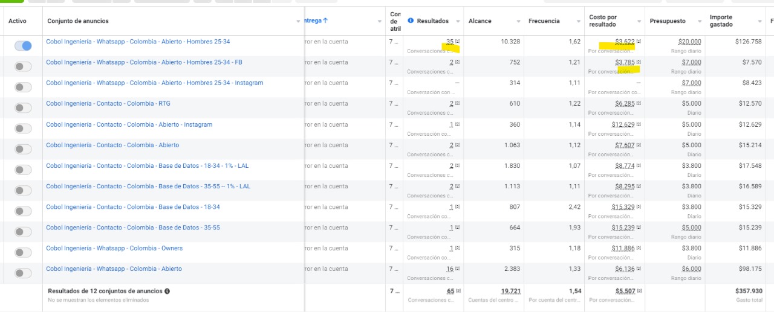Open the Hombres 25-34 - Instagram ad set link
The width and height of the screenshot is (774, 312).
(155, 83)
